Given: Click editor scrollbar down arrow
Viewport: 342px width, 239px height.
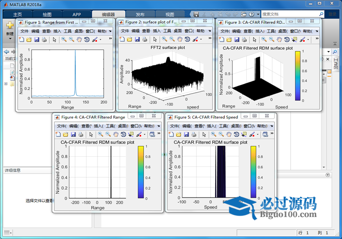Looking at the screenshot, I should click(x=324, y=167).
